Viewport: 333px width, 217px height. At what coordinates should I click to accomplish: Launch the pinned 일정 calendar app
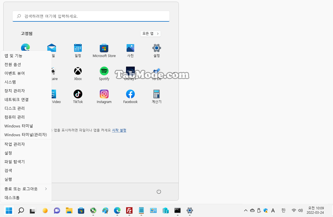78,51
